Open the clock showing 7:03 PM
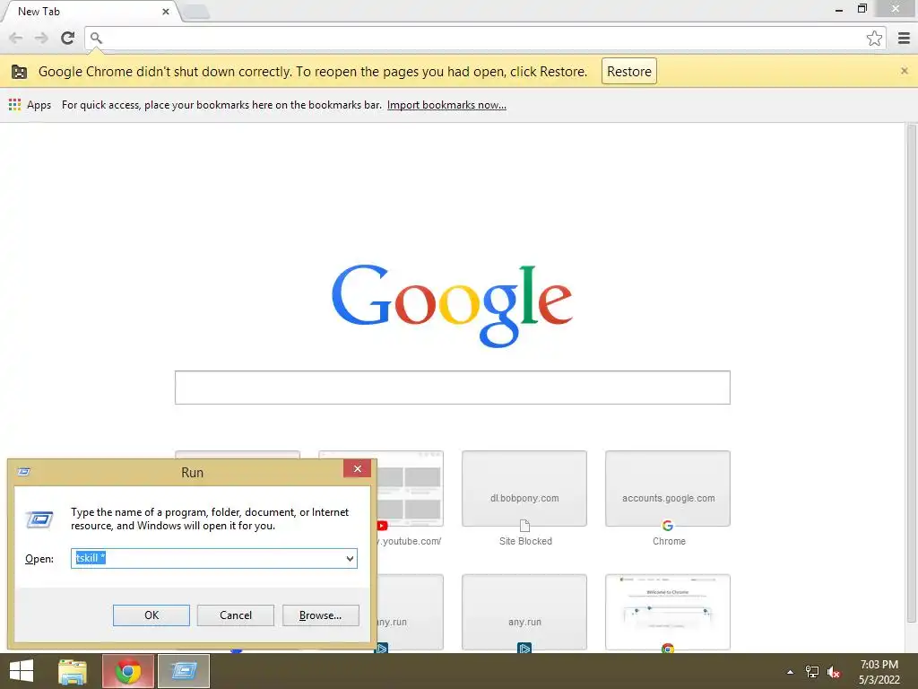Viewport: 918px width, 689px height. [879, 672]
